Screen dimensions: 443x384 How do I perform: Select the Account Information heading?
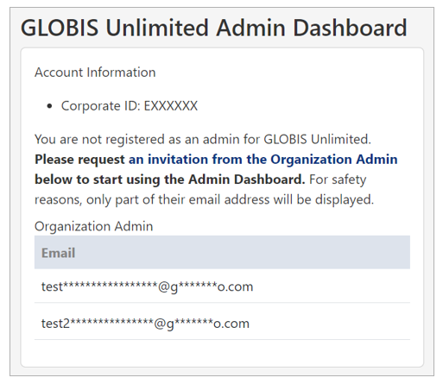click(95, 72)
